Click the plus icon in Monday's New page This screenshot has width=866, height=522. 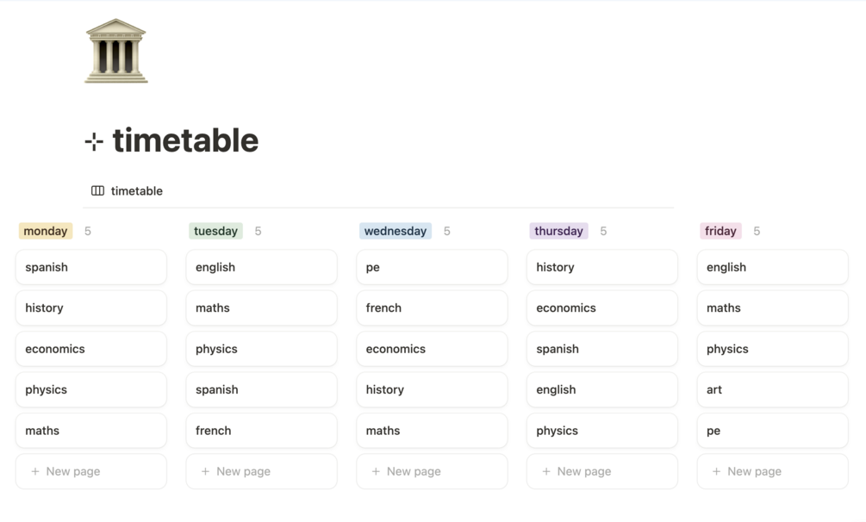(35, 471)
